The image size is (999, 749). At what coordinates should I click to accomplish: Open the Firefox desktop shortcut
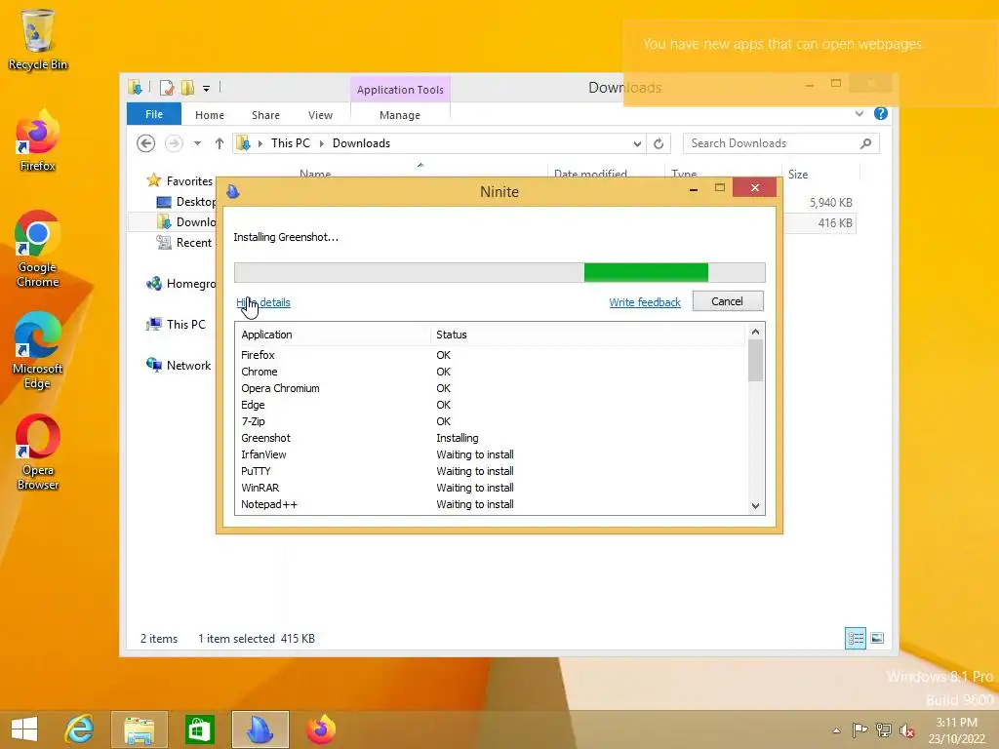(x=38, y=140)
